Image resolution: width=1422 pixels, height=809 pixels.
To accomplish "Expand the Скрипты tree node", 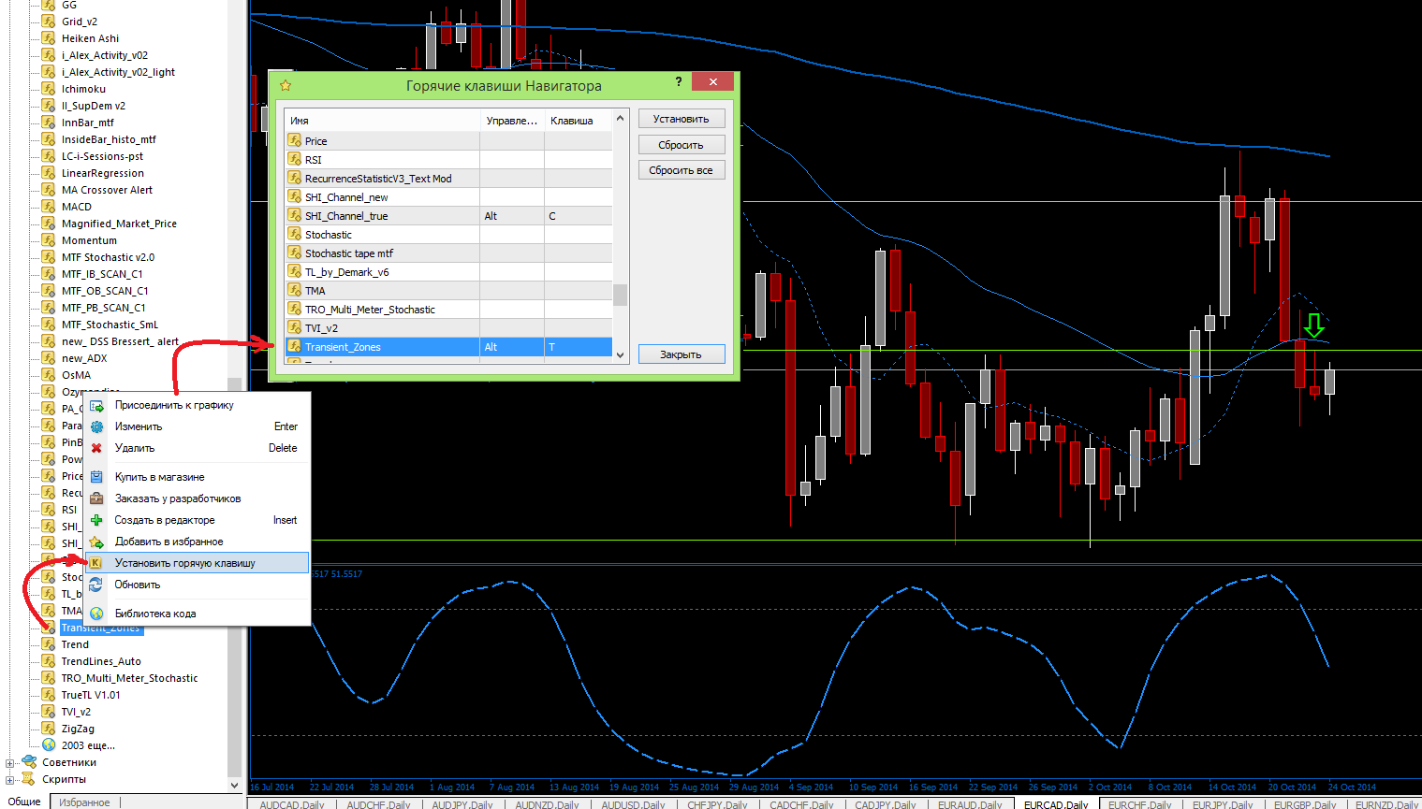I will click(9, 780).
